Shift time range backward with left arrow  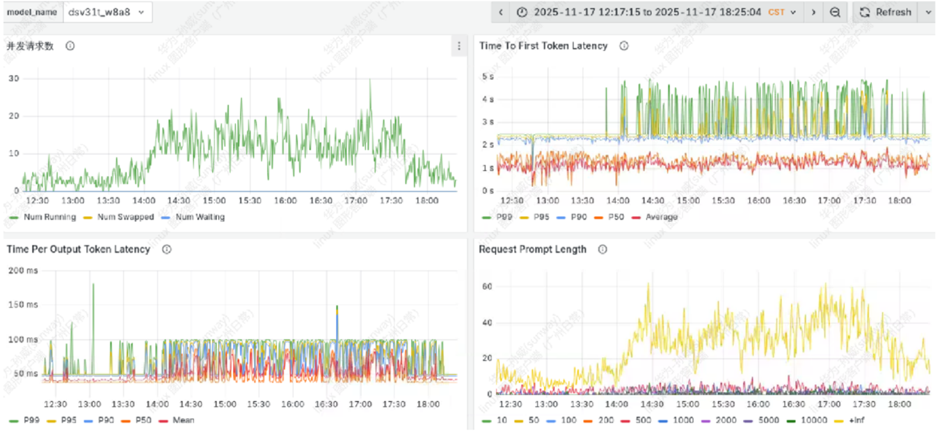click(x=500, y=12)
